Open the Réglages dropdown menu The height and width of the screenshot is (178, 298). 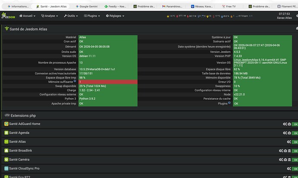[x=115, y=16]
